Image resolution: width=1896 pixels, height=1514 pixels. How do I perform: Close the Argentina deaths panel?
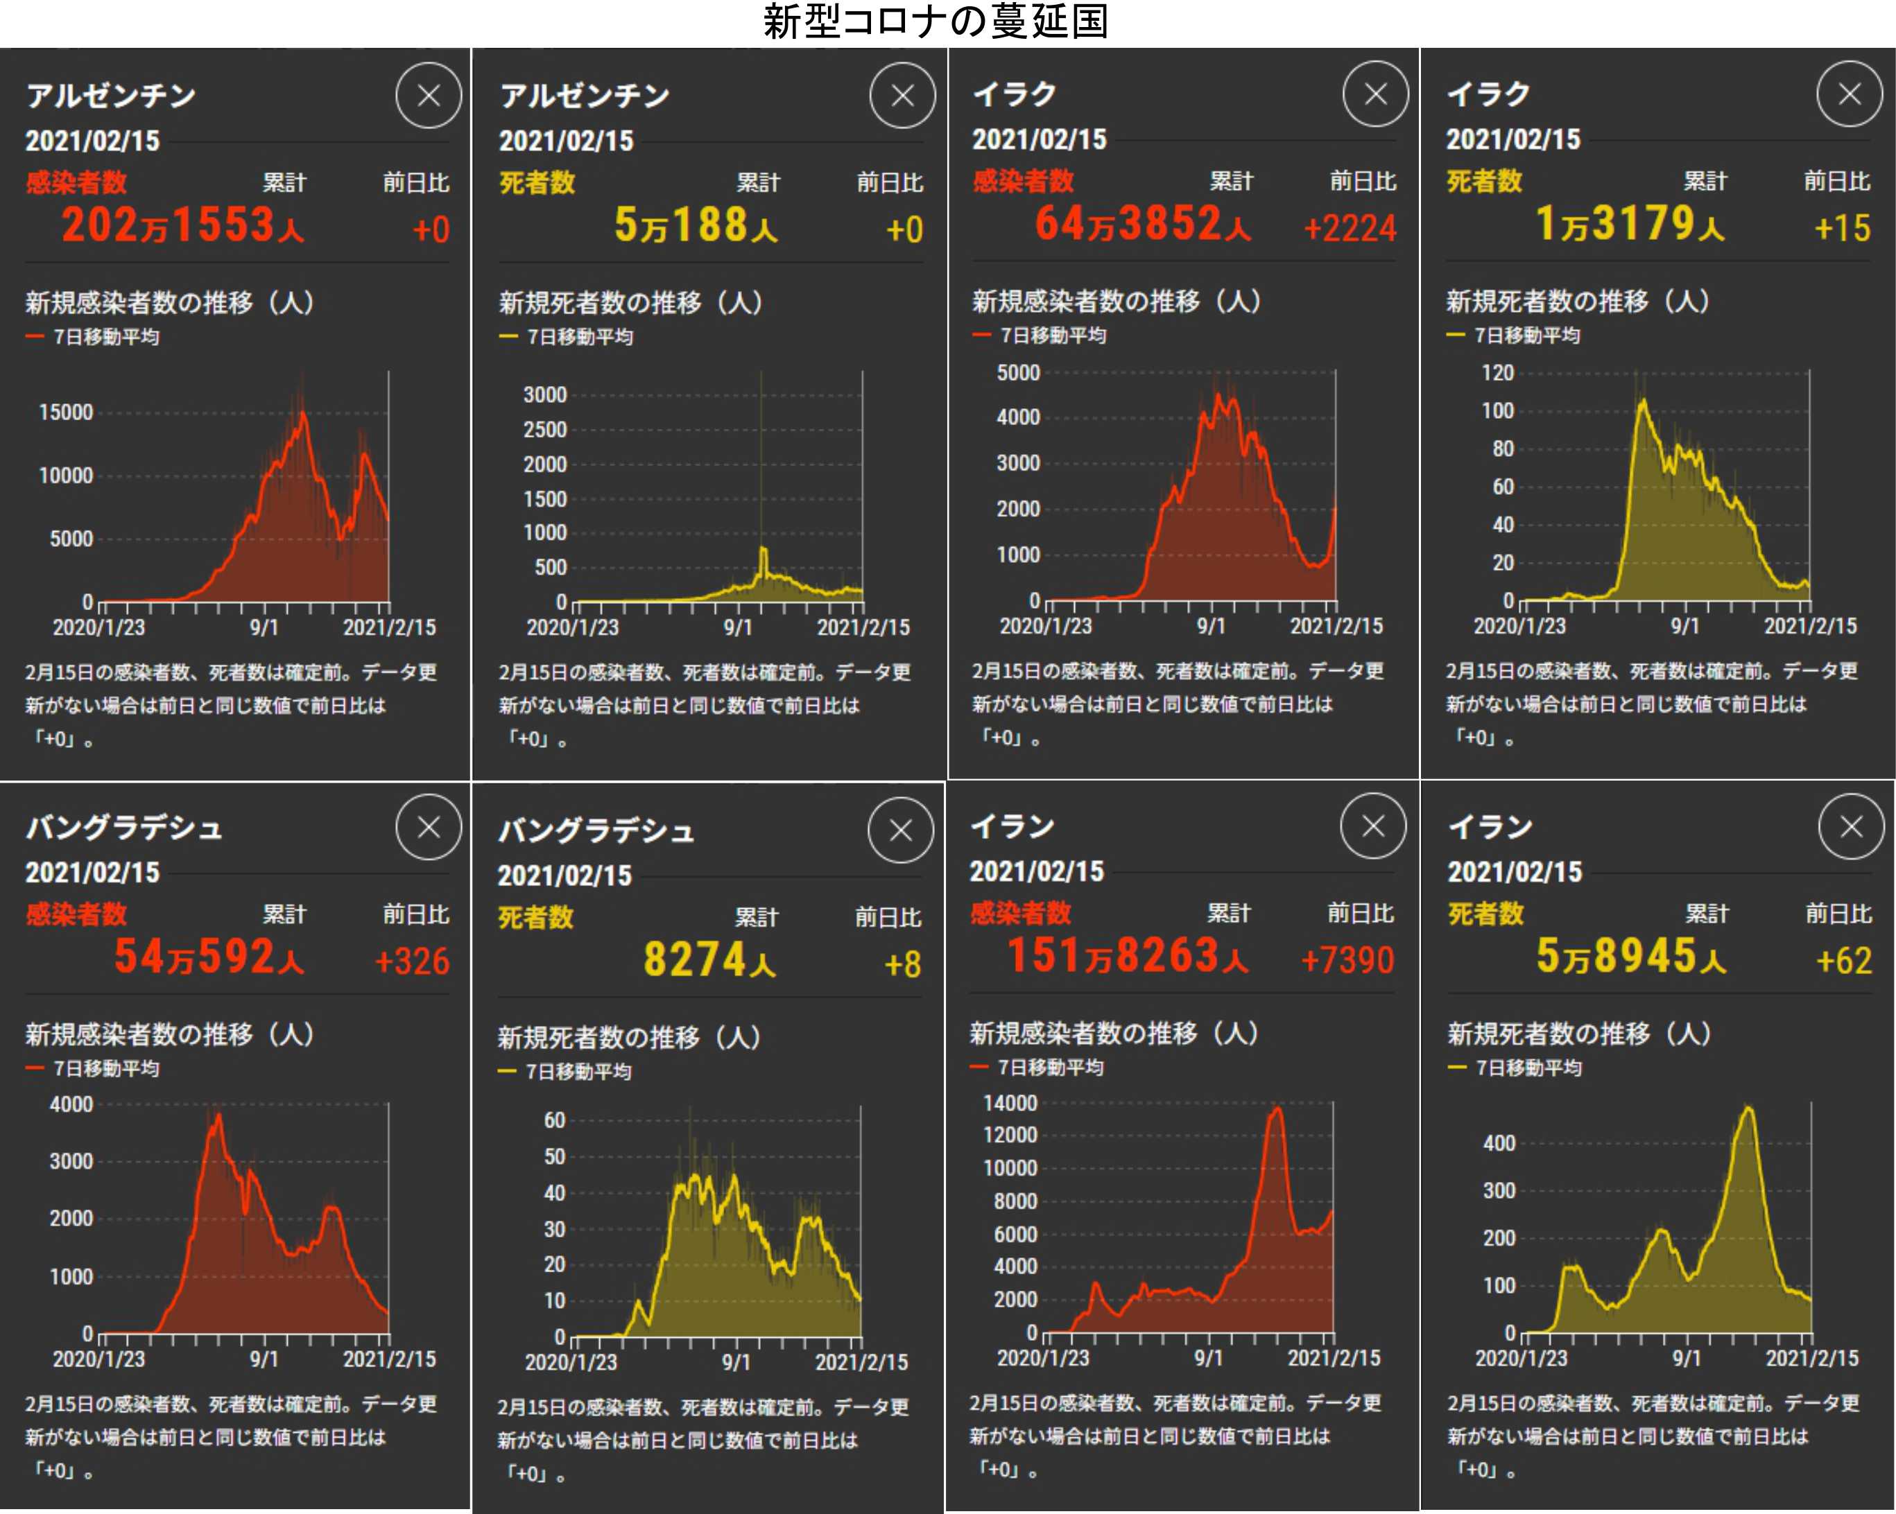[902, 96]
